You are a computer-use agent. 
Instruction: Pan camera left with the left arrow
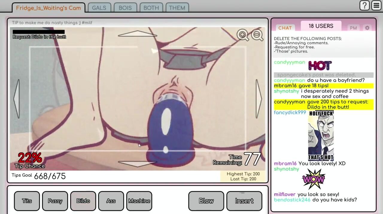17,99
